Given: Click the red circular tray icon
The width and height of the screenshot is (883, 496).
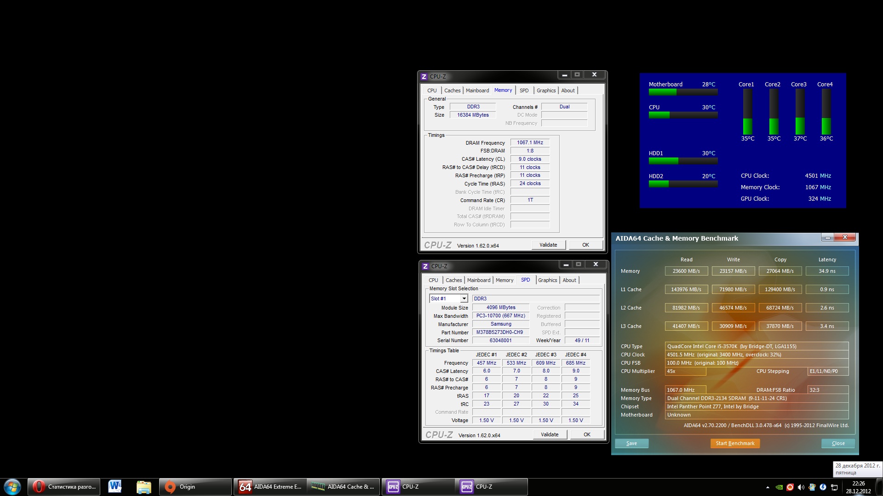Looking at the screenshot, I should [x=790, y=487].
